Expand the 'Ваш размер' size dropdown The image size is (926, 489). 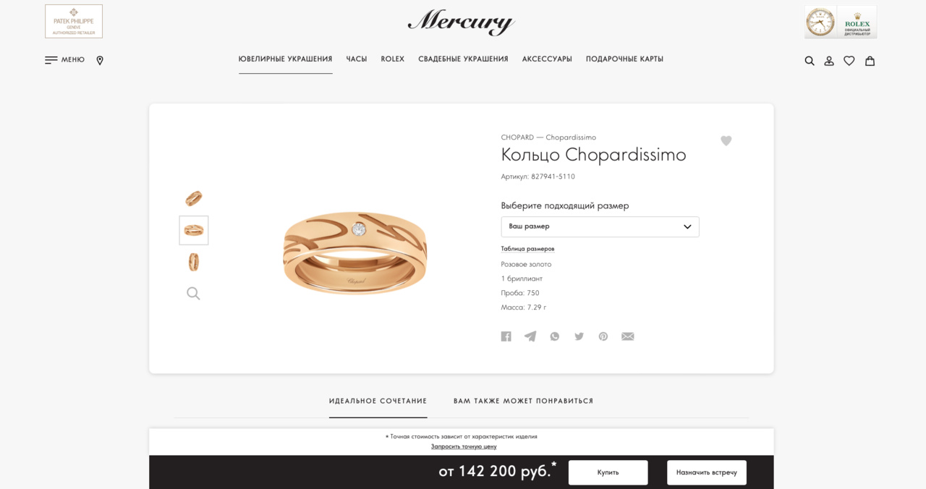pyautogui.click(x=600, y=226)
